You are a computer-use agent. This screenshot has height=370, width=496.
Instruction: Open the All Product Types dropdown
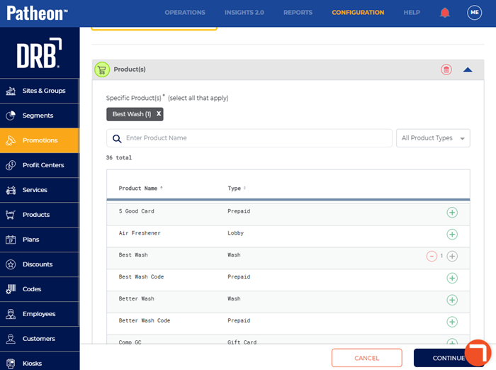pos(433,138)
